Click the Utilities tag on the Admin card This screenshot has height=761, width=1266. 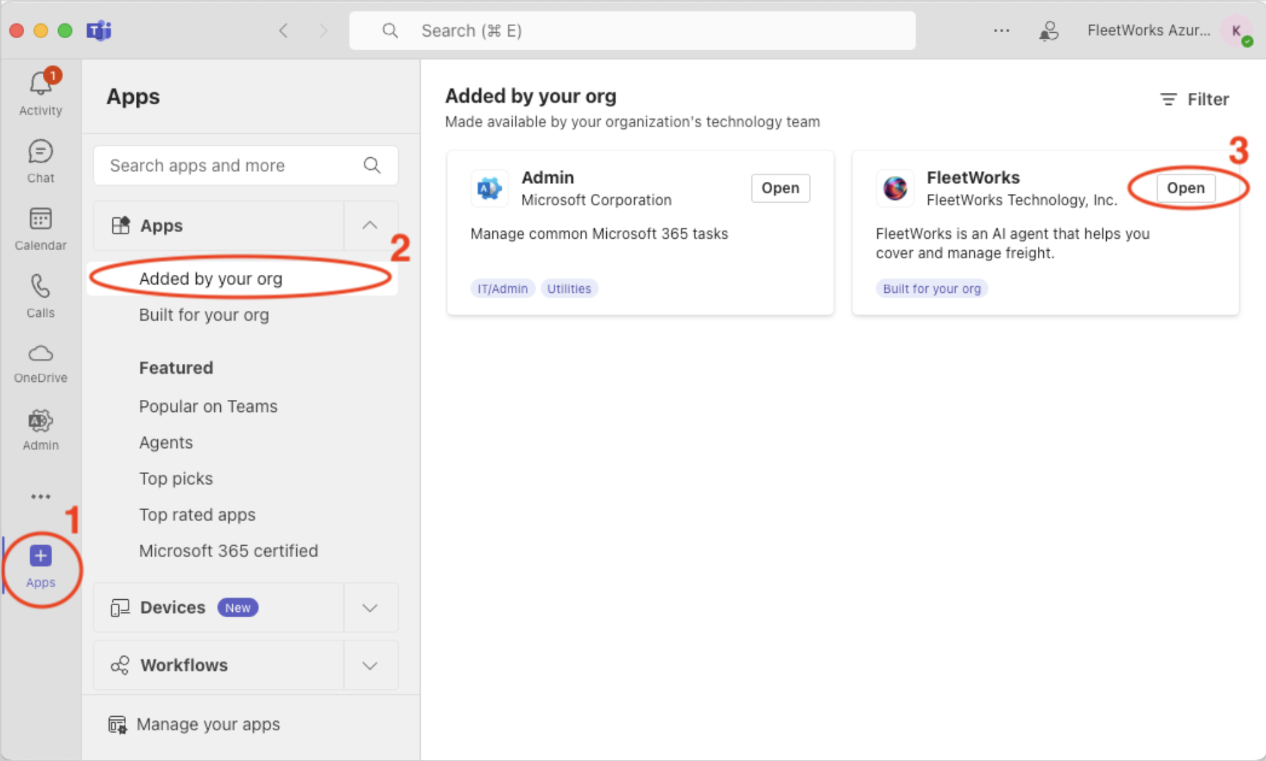(569, 288)
